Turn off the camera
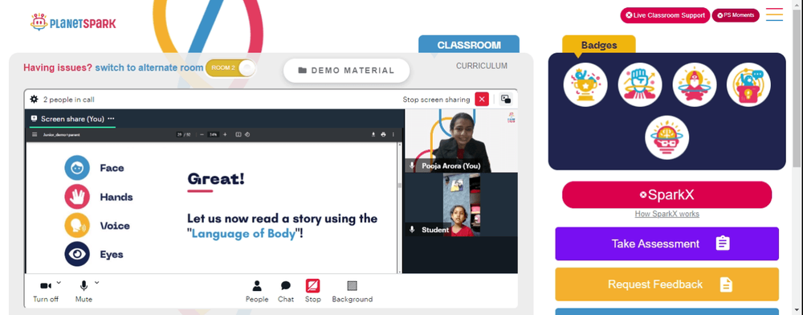This screenshot has width=803, height=315. [46, 291]
